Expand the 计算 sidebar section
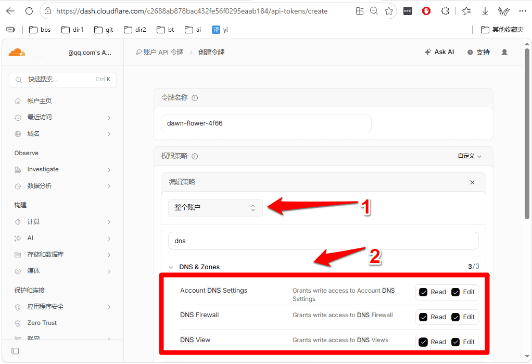The width and height of the screenshot is (532, 364). [63, 222]
